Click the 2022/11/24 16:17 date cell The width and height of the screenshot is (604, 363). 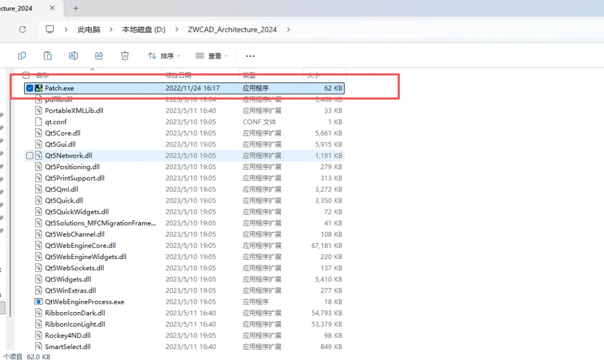click(x=192, y=88)
